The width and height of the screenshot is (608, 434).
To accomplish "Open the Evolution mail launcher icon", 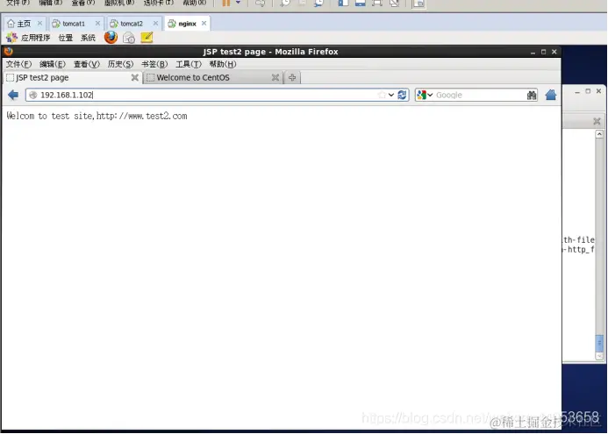I will tap(129, 38).
